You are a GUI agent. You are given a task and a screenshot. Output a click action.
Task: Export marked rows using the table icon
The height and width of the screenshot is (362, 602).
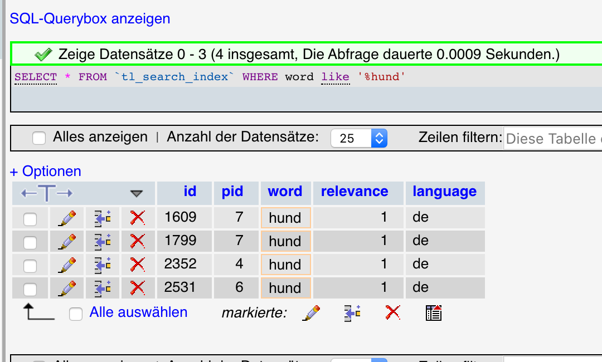pyautogui.click(x=433, y=312)
